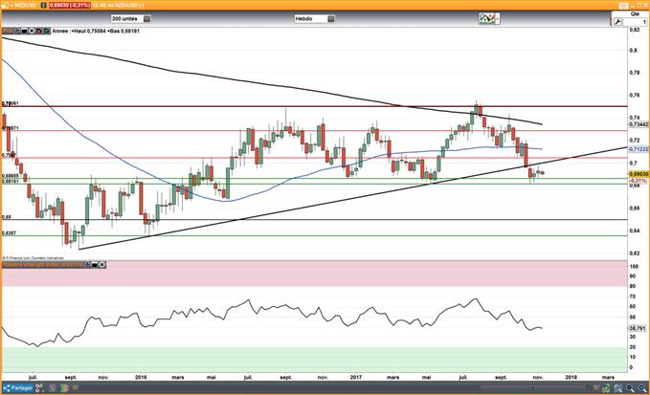
Task: Click the icon right of Partager button
Action: pyautogui.click(x=39, y=388)
